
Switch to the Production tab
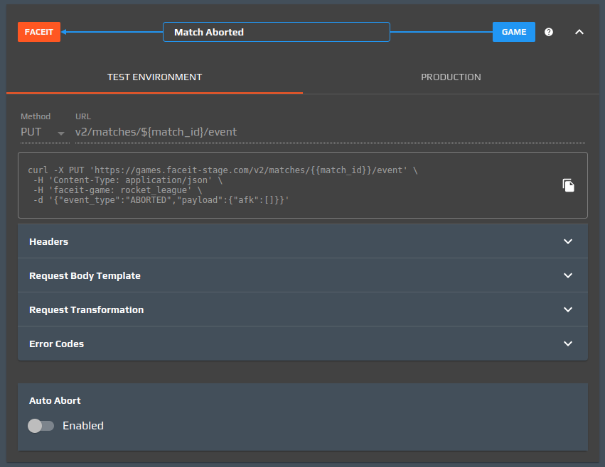pyautogui.click(x=451, y=77)
